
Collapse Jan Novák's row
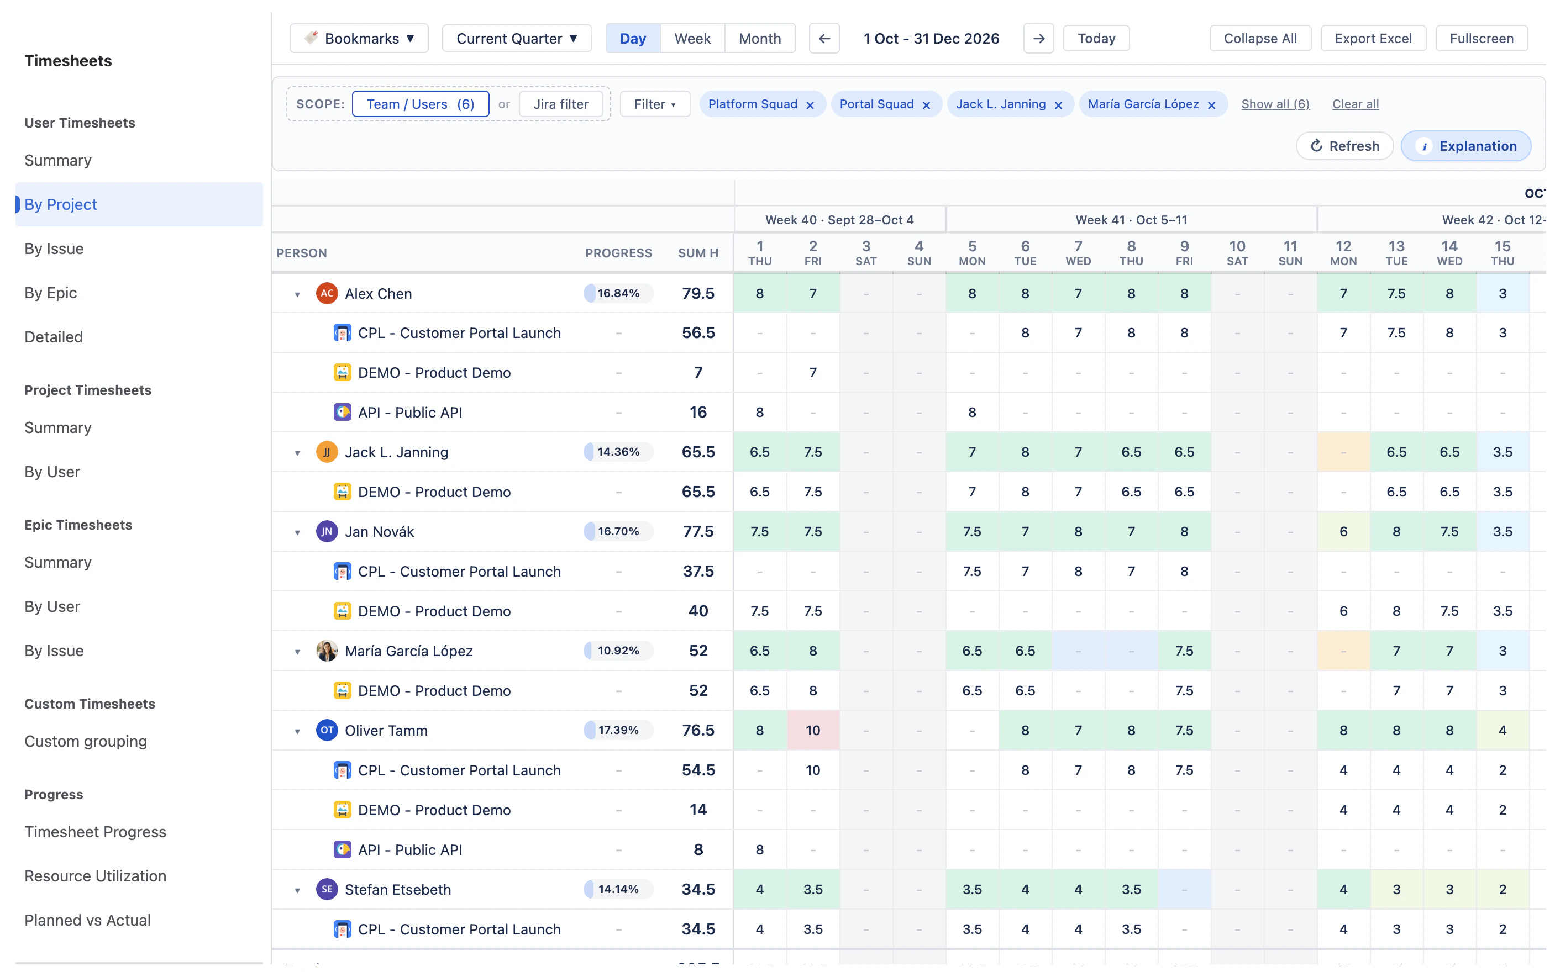pos(297,533)
